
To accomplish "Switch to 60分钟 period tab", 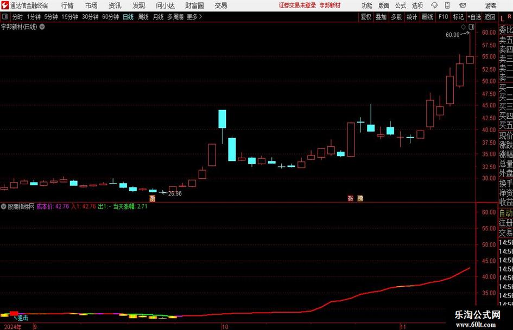I will pos(111,17).
